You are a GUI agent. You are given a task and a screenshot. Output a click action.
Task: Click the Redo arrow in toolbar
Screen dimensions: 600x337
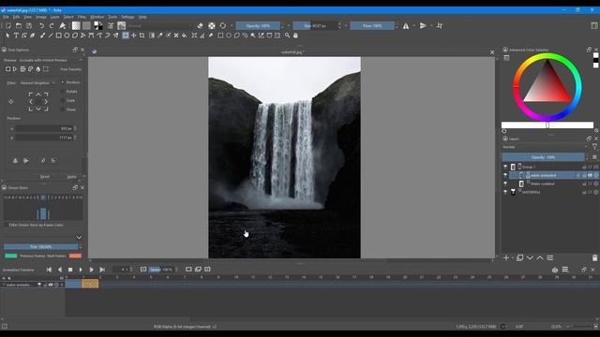pos(52,25)
